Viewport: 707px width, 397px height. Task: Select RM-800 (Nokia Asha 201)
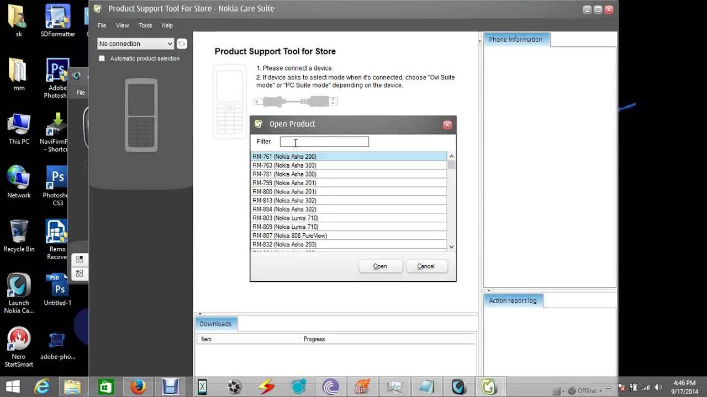click(x=349, y=192)
